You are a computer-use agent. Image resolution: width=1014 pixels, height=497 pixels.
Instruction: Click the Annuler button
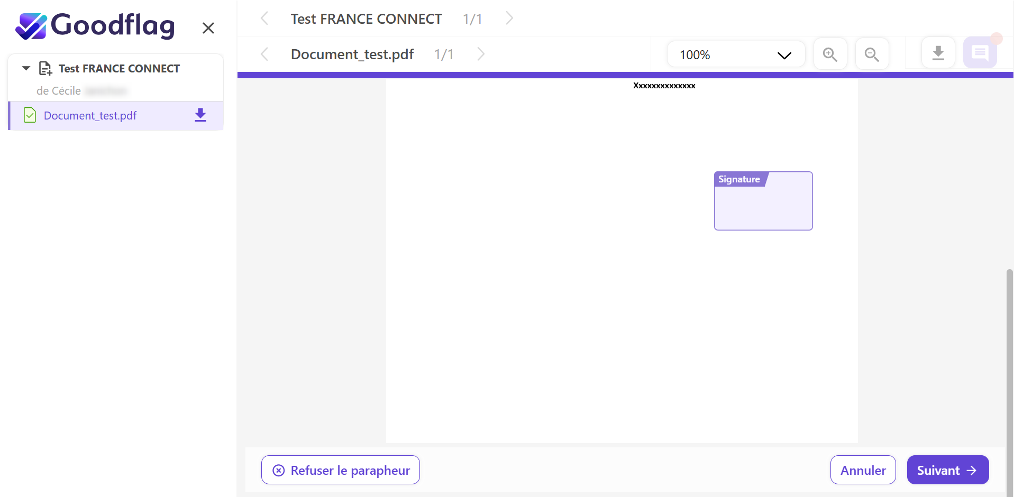click(863, 470)
